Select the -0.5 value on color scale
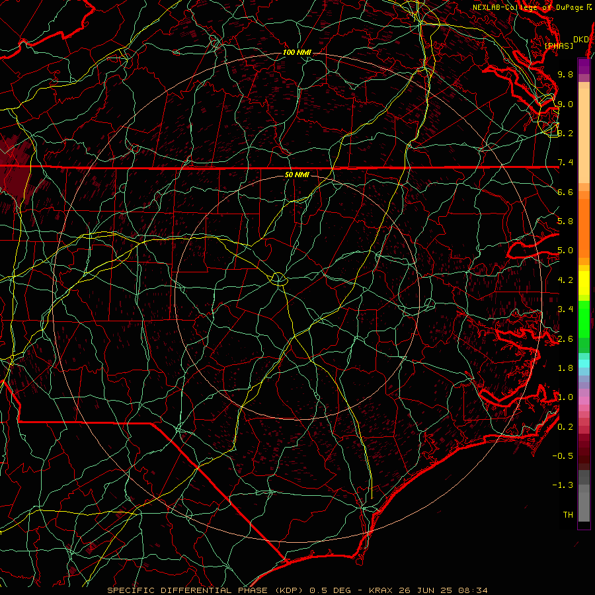This screenshot has width=595, height=595. coord(563,456)
